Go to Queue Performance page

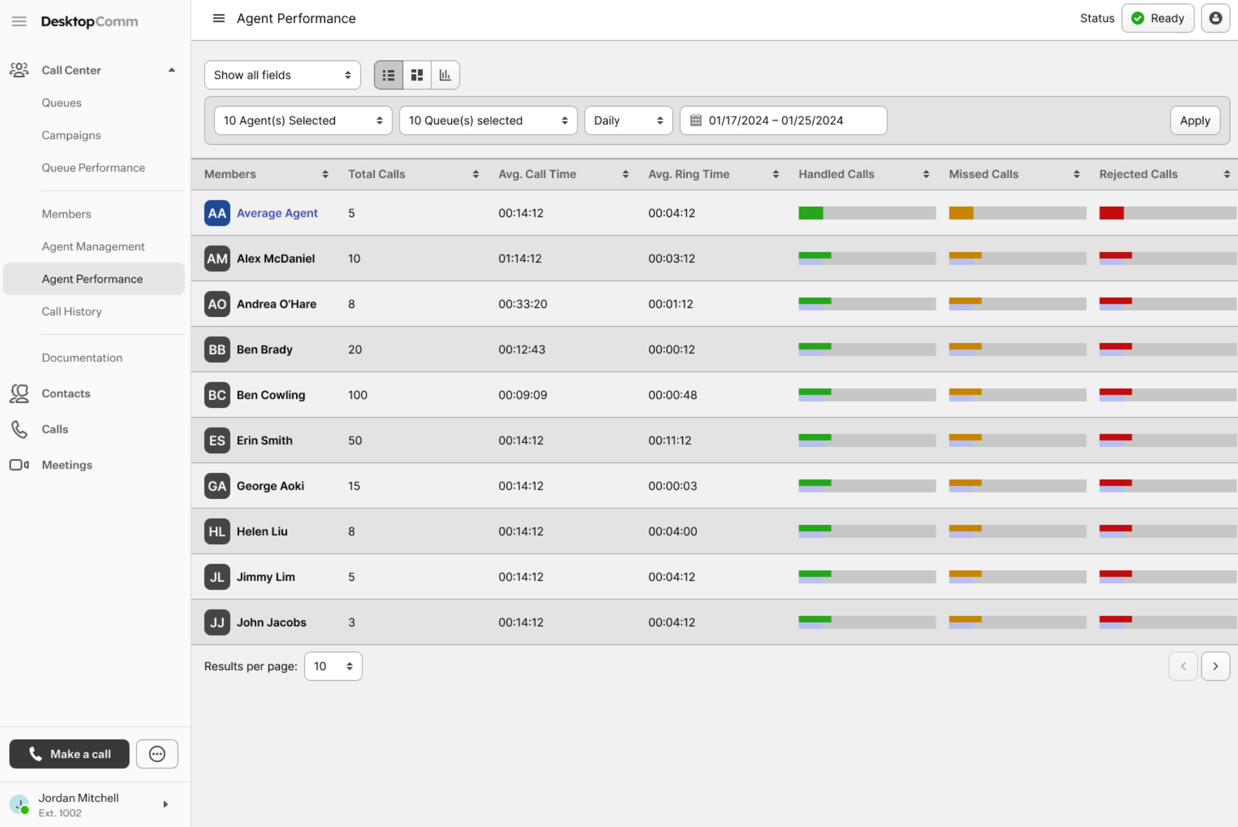(94, 167)
